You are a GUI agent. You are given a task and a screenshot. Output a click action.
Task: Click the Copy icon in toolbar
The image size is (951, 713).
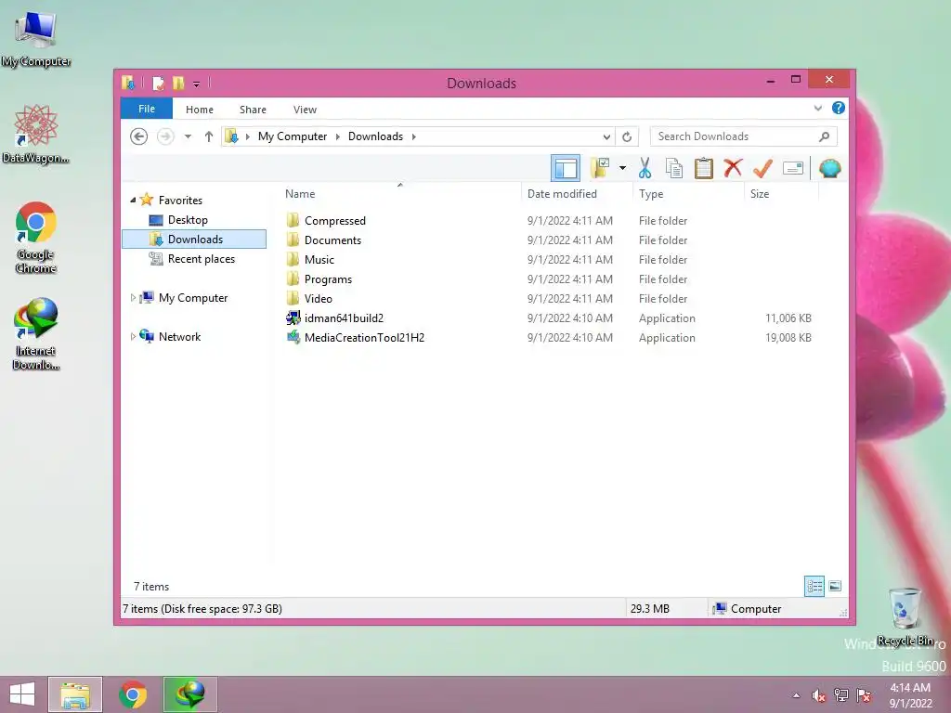pos(674,168)
